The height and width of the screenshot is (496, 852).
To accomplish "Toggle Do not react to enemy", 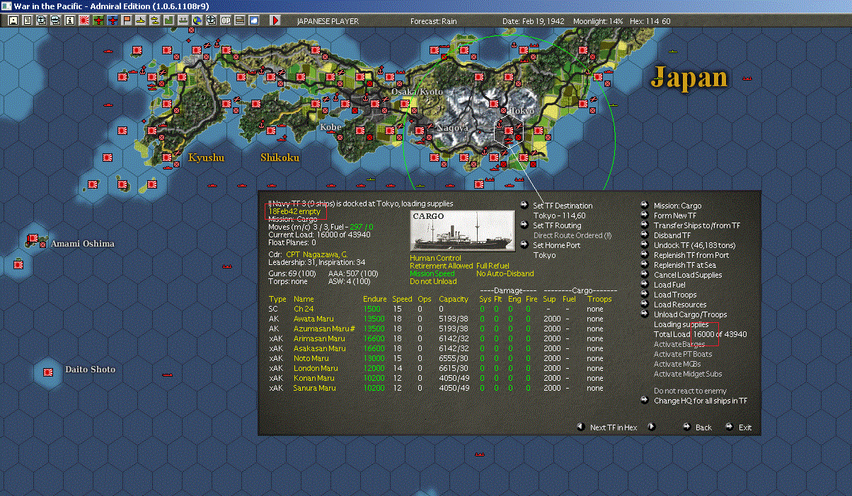I will point(690,391).
